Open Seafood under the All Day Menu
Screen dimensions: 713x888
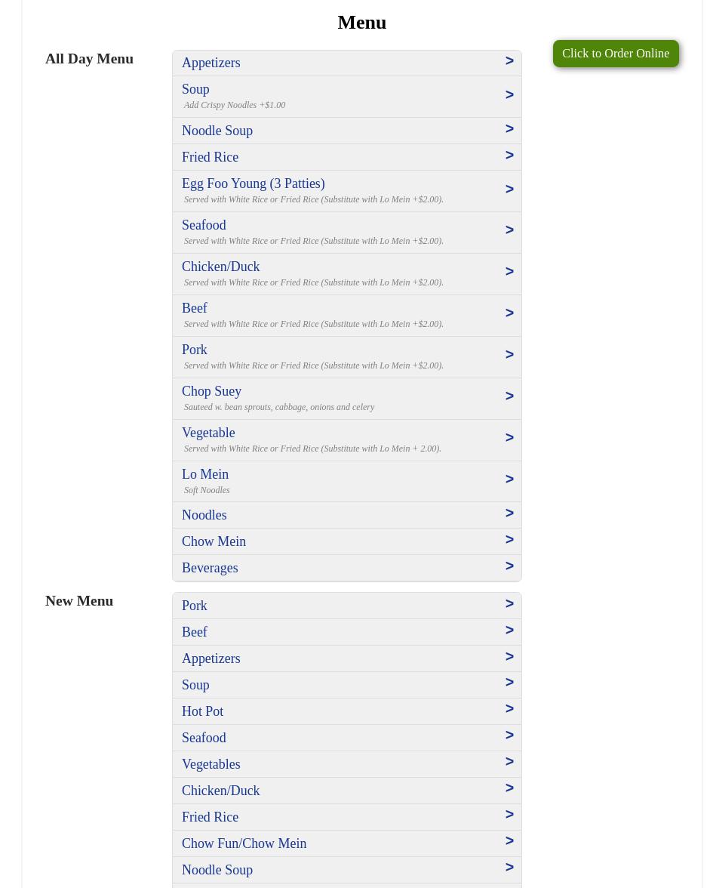[204, 225]
